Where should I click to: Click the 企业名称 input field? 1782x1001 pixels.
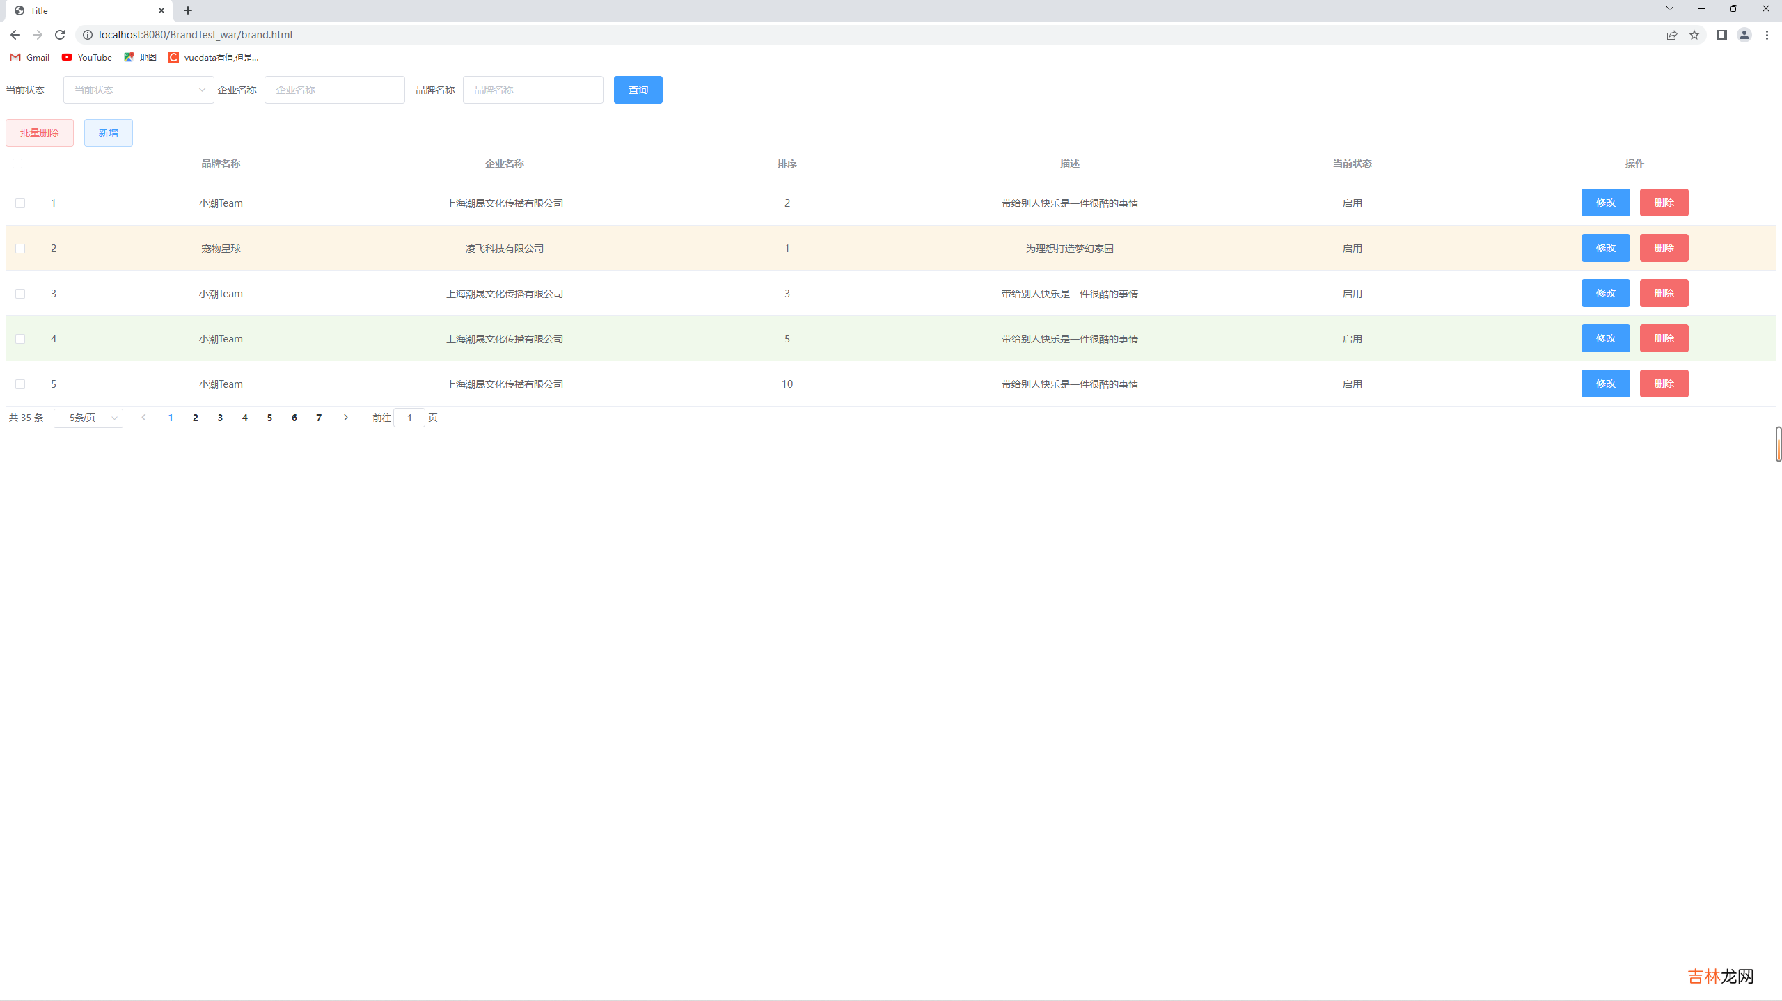tap(334, 90)
